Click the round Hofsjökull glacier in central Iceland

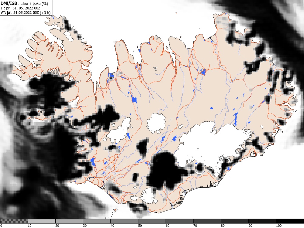156,123
